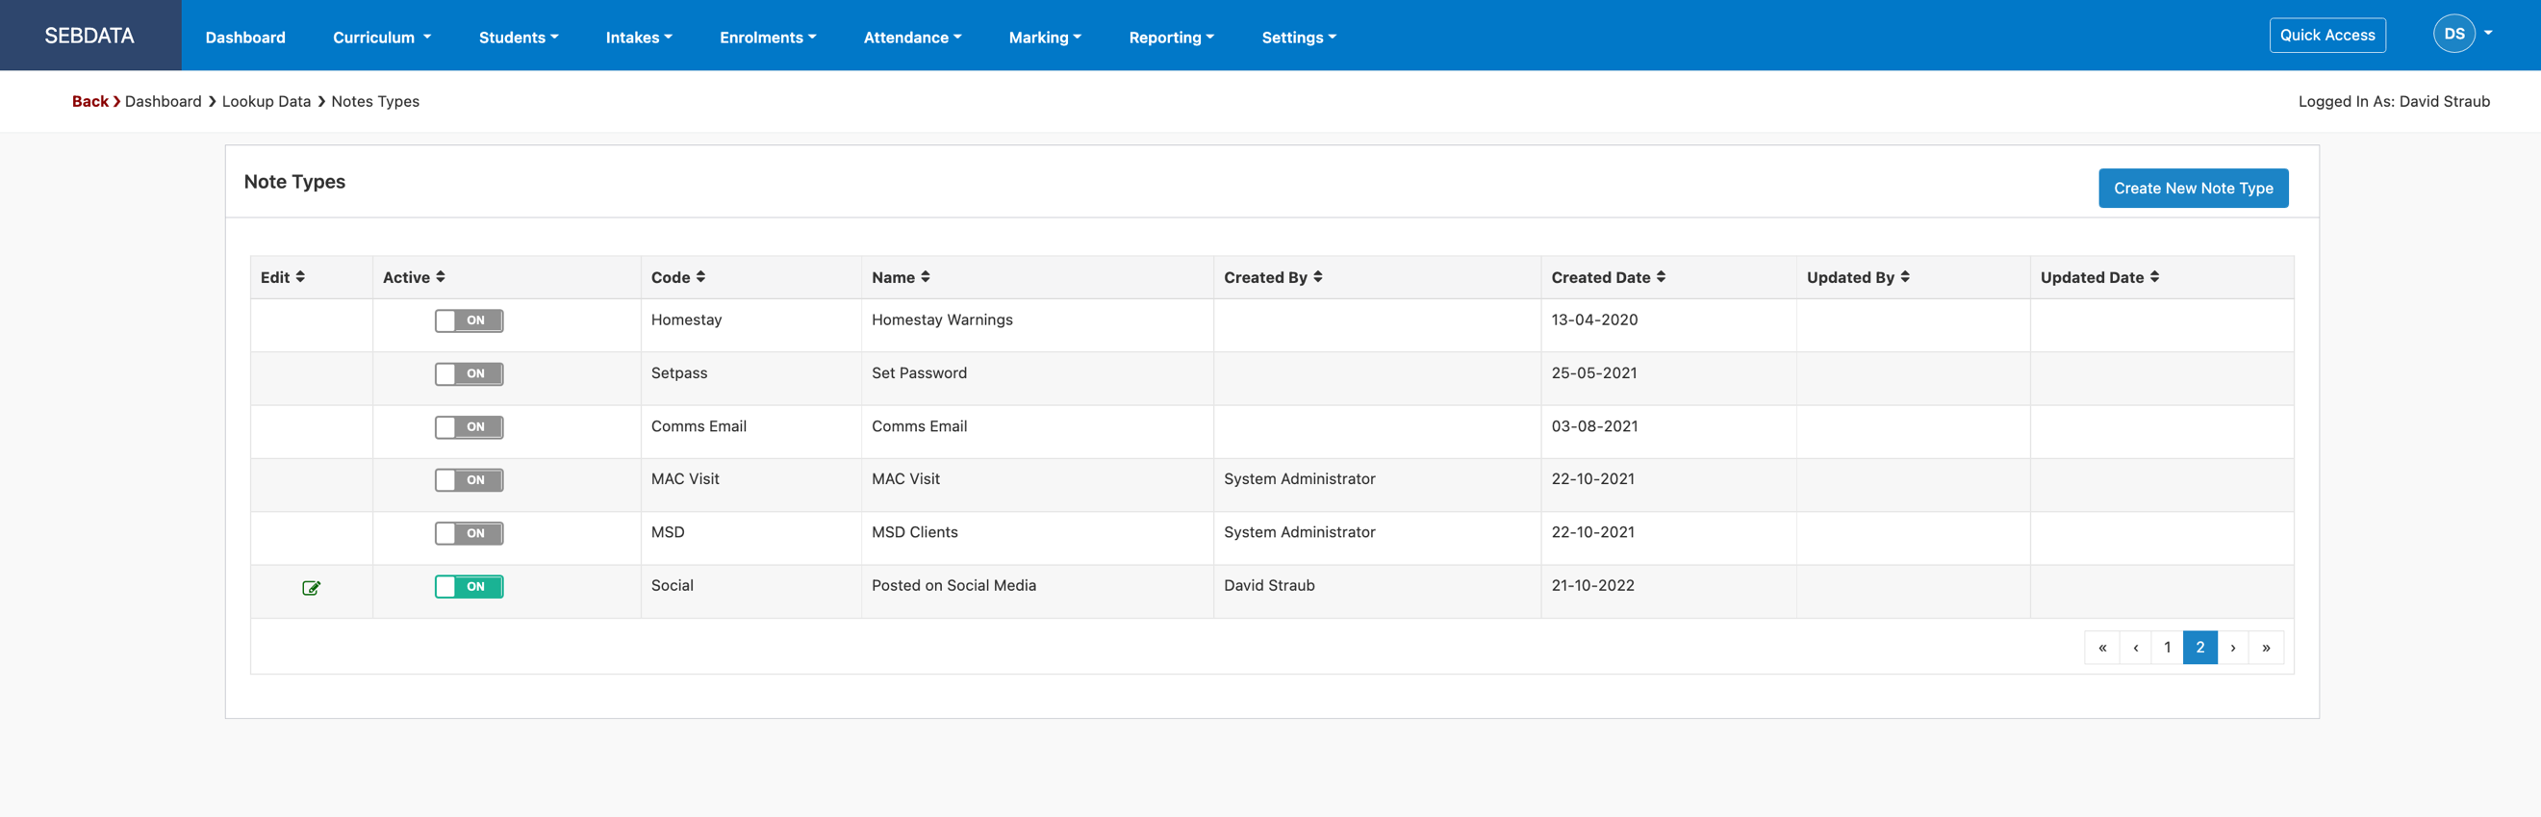Sort table by Created Date arrows

pos(1661,277)
